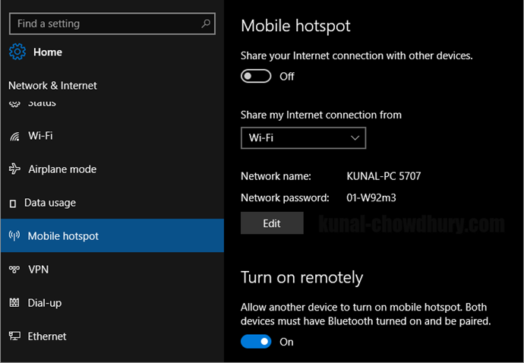This screenshot has width=524, height=363.
Task: Click the Network password: label
Action: click(x=285, y=198)
